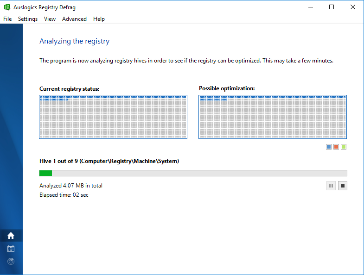Click the Current registry status map

(x=113, y=117)
